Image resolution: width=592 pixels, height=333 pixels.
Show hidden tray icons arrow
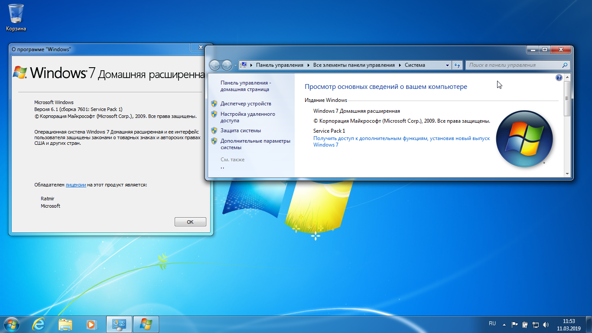pyautogui.click(x=504, y=324)
